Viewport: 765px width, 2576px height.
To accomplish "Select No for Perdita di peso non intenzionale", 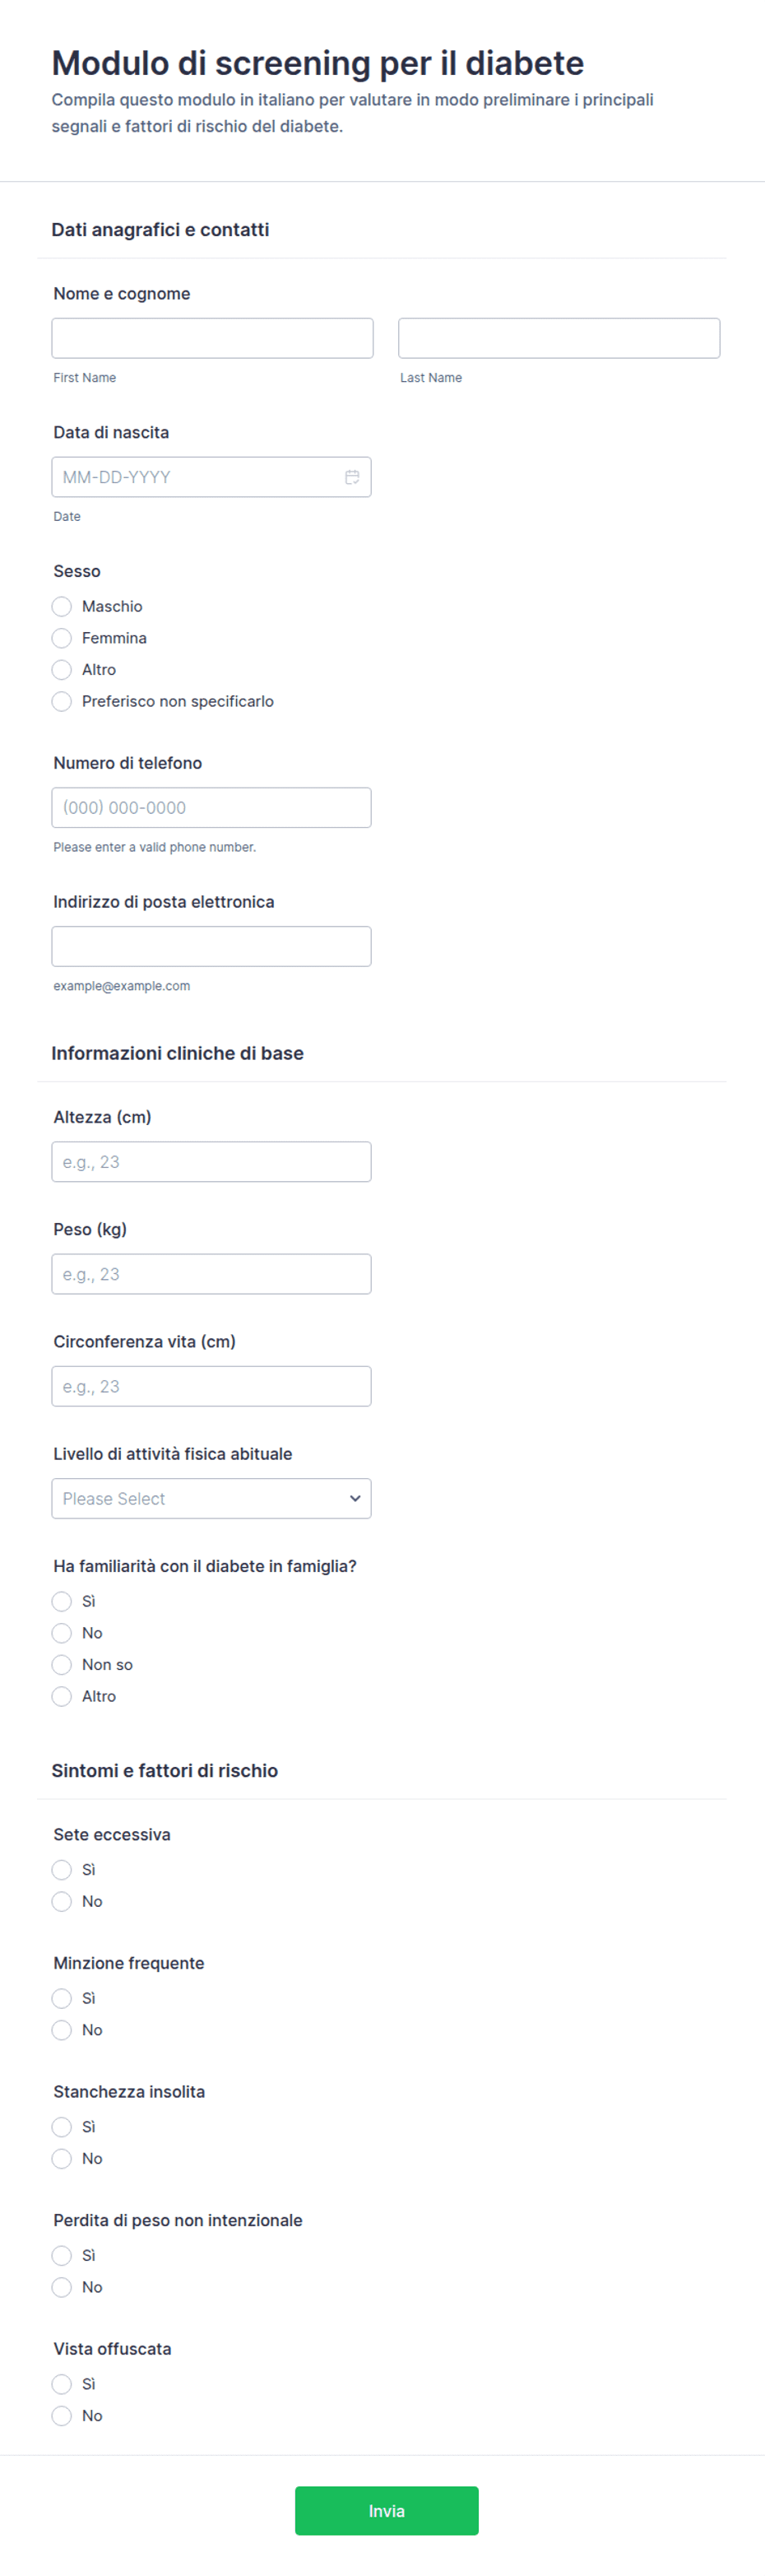I will coord(62,2286).
